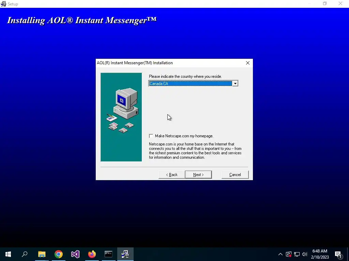Restore down the Setup window
Viewport: 349px width, 261px height.
(x=325, y=3)
